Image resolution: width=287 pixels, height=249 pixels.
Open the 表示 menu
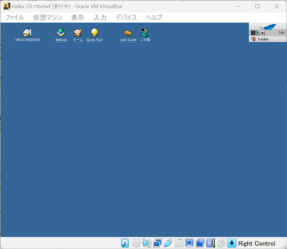78,18
